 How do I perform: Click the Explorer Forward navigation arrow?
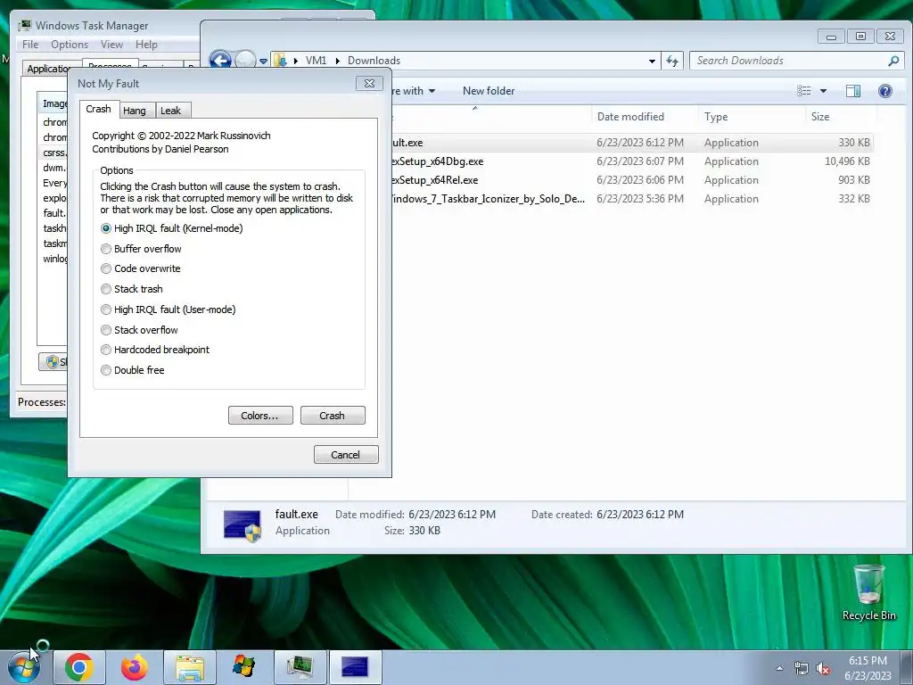245,60
